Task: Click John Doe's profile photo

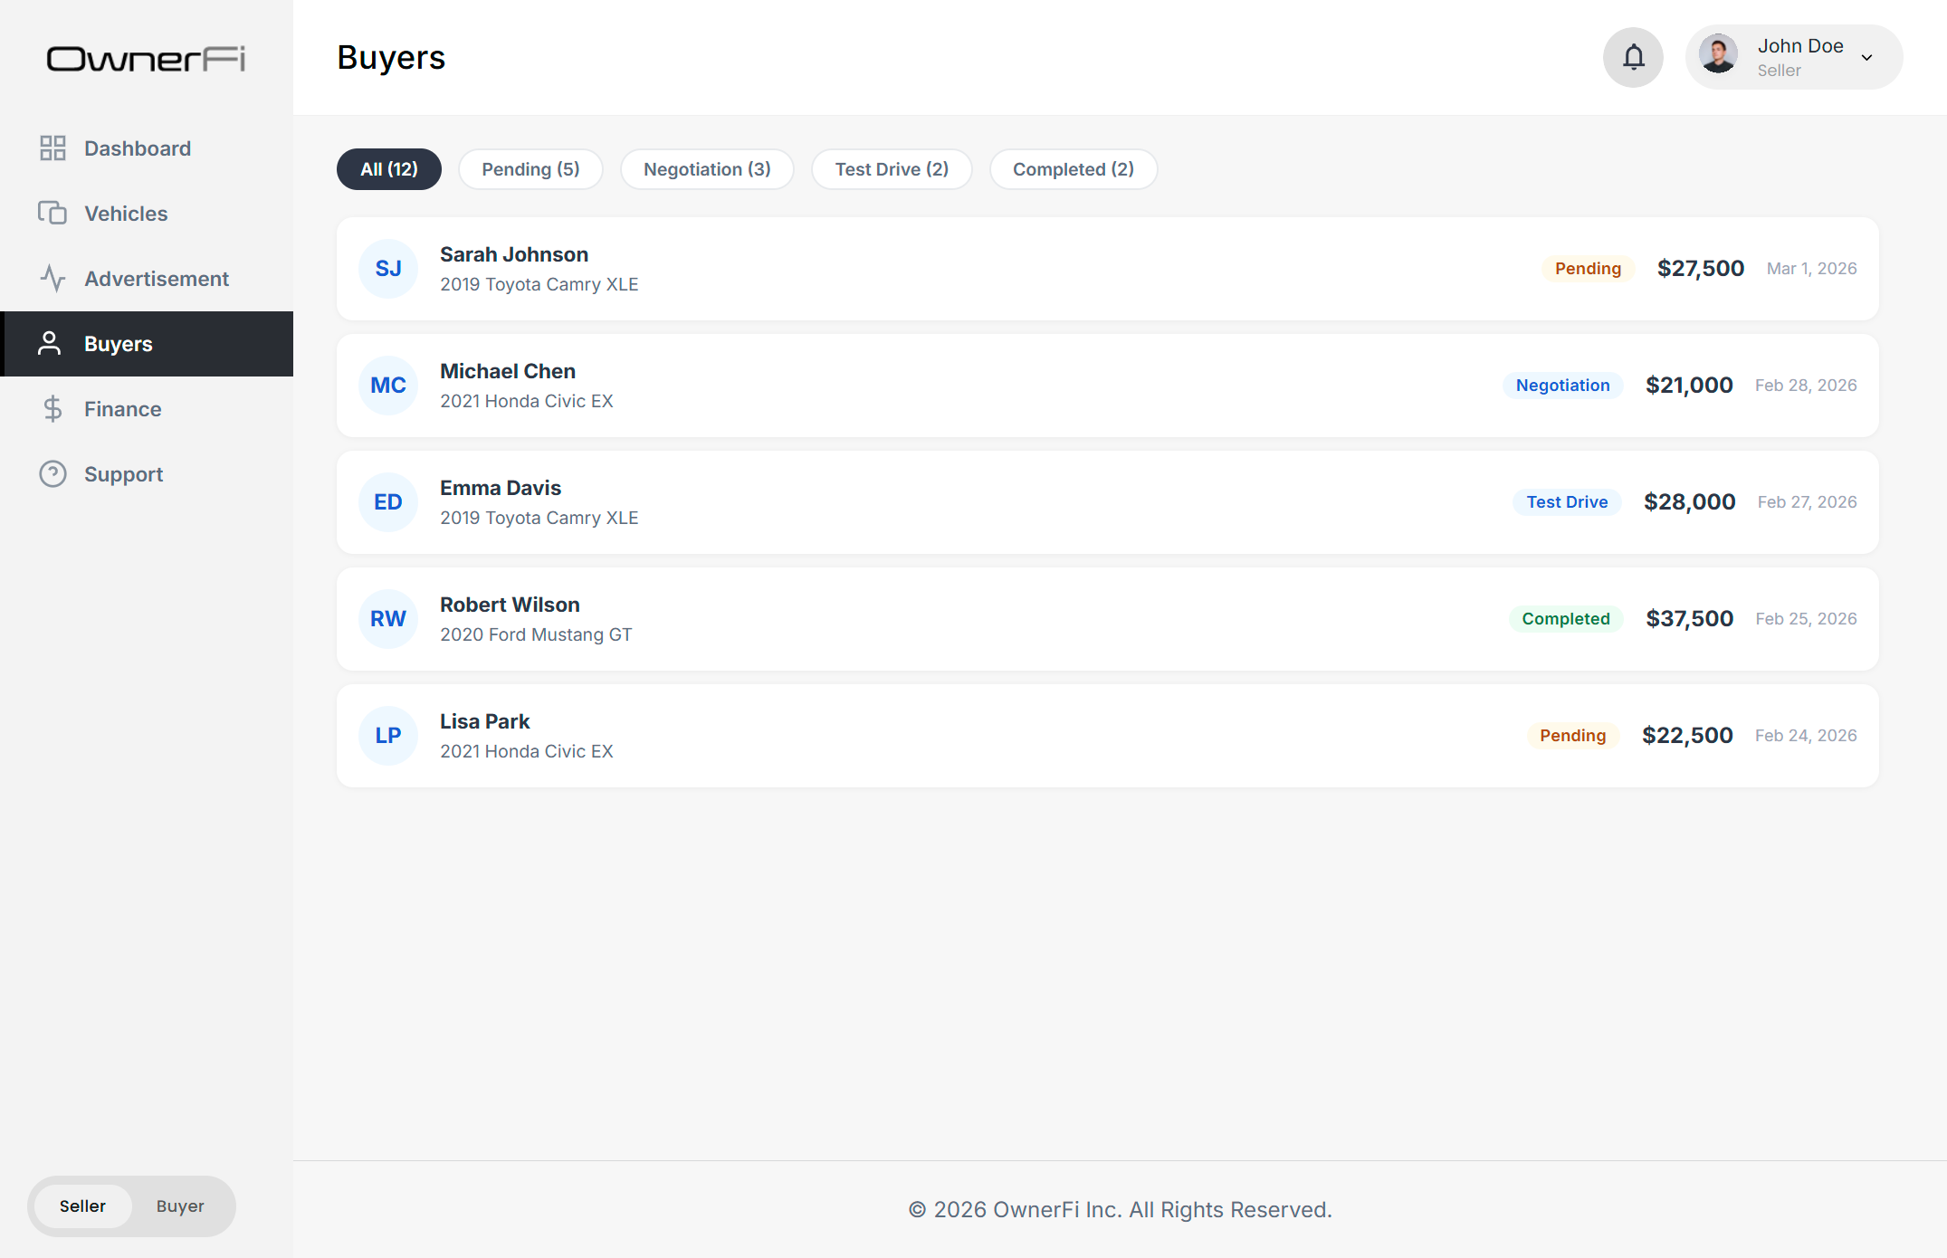Action: point(1718,54)
